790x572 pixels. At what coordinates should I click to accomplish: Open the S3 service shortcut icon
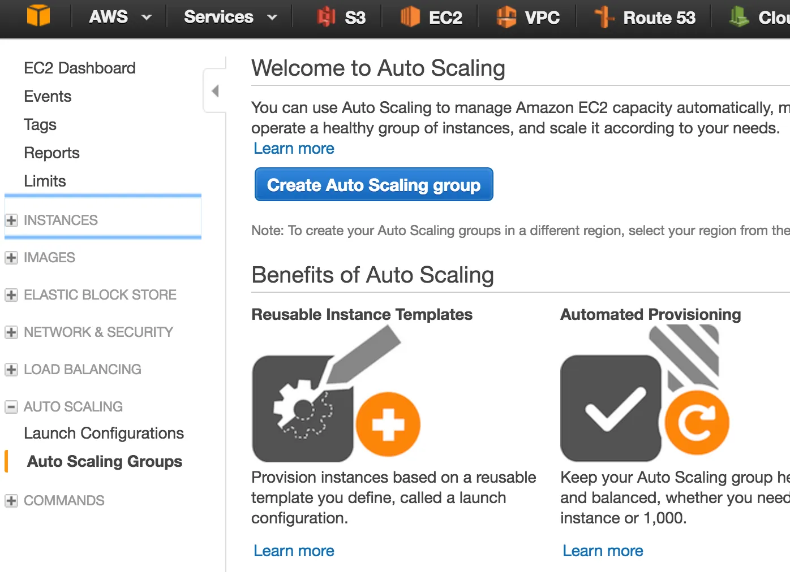(x=326, y=17)
